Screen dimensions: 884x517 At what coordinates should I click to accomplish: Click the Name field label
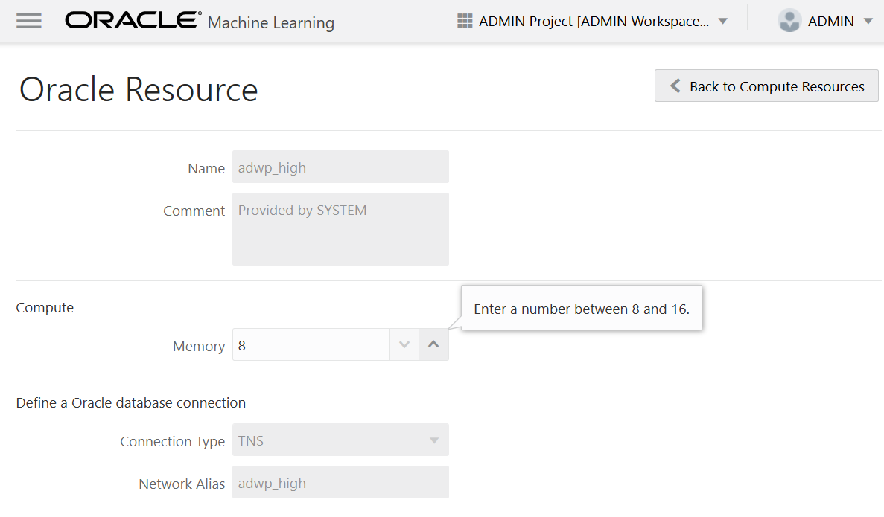(206, 168)
